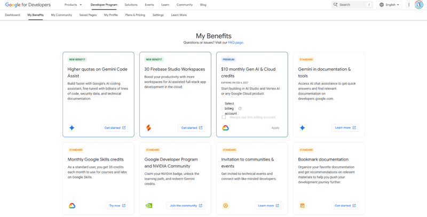Click the Google Cloud icon on Skills card
This screenshot has height=217, width=427.
coord(72,206)
